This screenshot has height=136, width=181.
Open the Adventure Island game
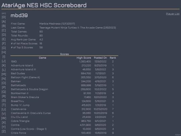pyautogui.click(x=22, y=65)
